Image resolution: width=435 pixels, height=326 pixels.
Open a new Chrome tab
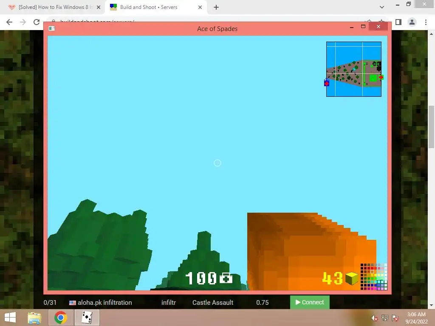tap(216, 7)
